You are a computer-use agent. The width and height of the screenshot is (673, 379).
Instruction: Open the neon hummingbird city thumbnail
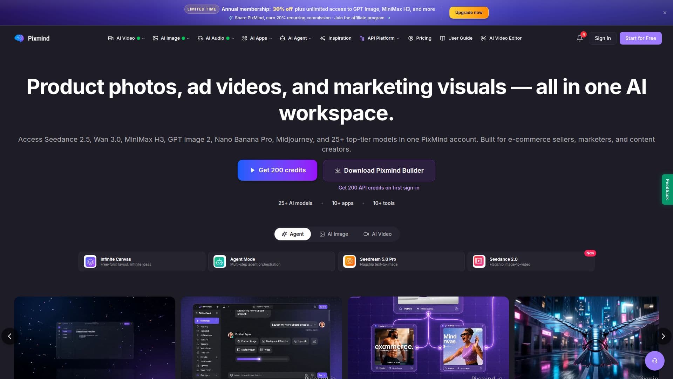(x=586, y=338)
